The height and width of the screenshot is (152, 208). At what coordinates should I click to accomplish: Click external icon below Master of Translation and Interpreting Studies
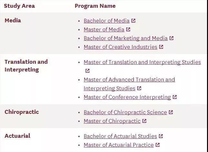[x=88, y=71]
